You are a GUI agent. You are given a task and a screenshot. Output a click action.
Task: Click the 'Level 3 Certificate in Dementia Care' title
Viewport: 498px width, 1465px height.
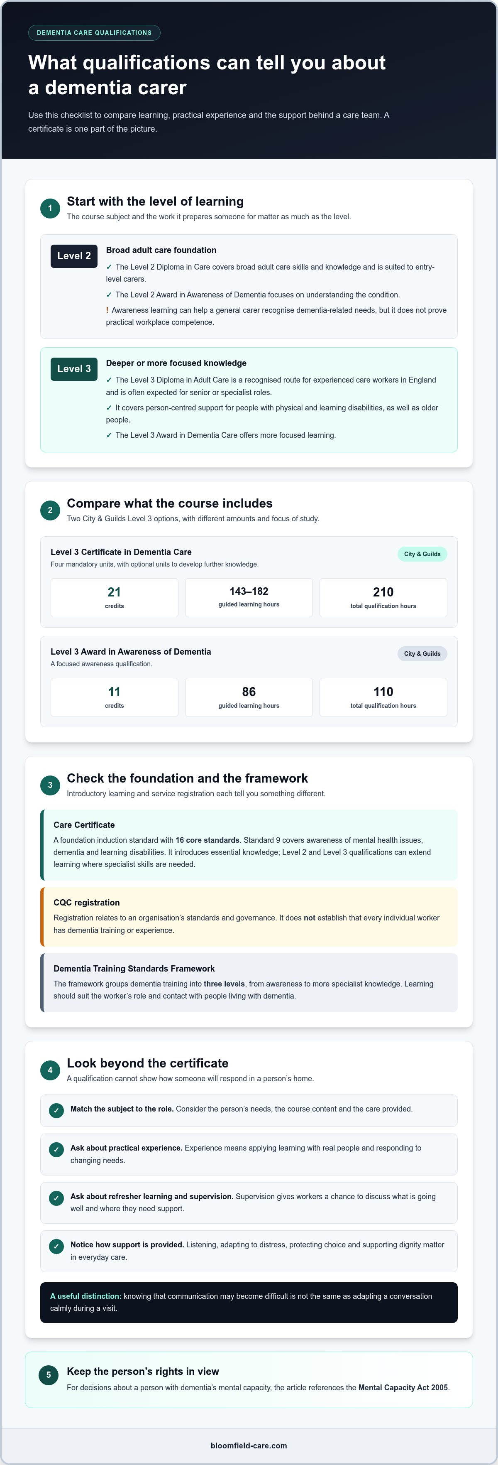pos(121,552)
